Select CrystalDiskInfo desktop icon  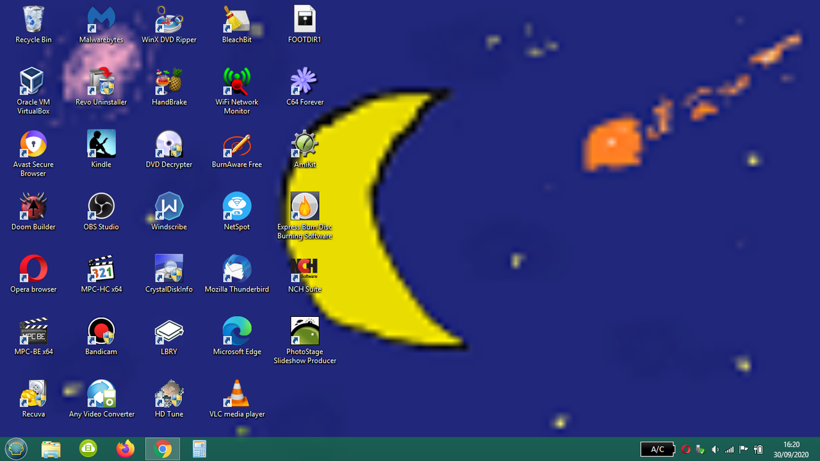coord(169,269)
